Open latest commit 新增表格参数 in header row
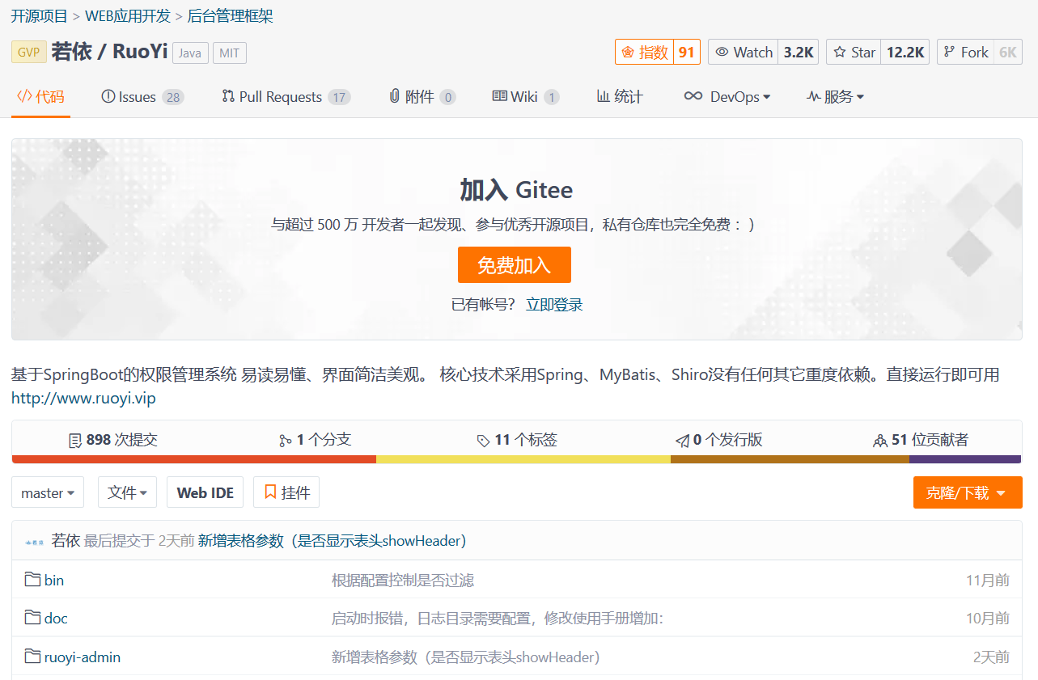1038x680 pixels. coord(332,541)
